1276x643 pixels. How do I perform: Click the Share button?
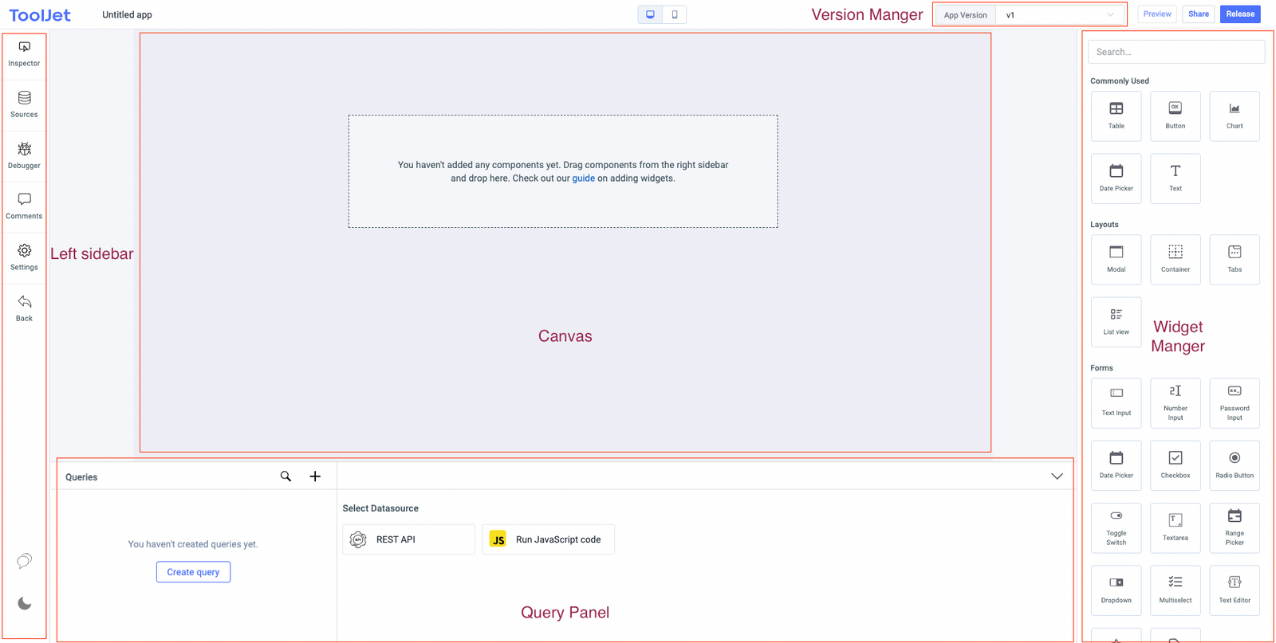(x=1199, y=14)
